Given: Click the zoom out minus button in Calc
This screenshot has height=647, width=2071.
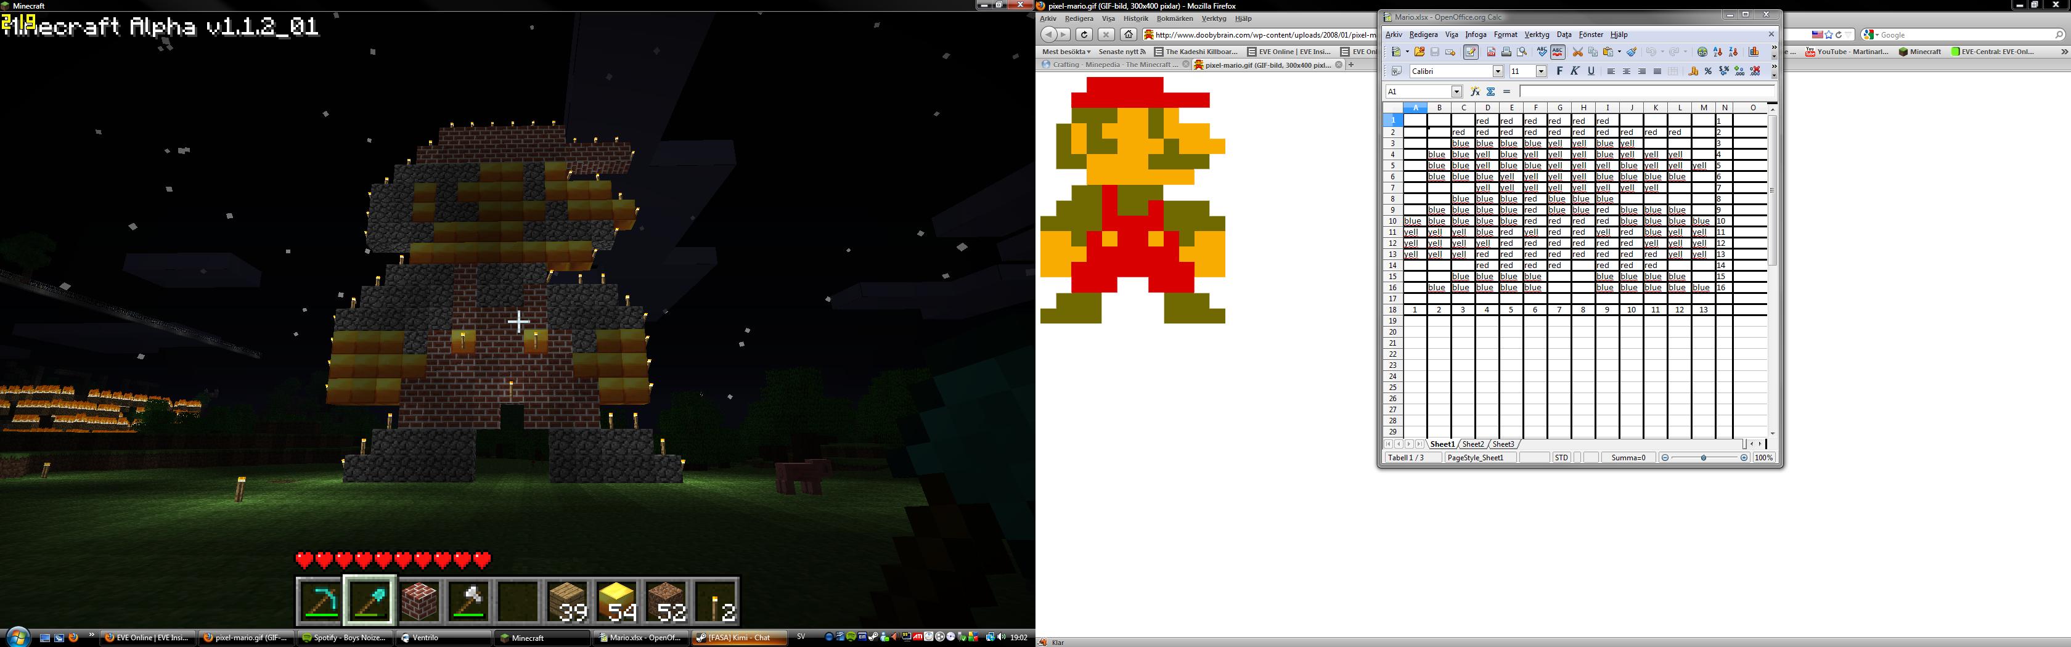Looking at the screenshot, I should 1665,458.
